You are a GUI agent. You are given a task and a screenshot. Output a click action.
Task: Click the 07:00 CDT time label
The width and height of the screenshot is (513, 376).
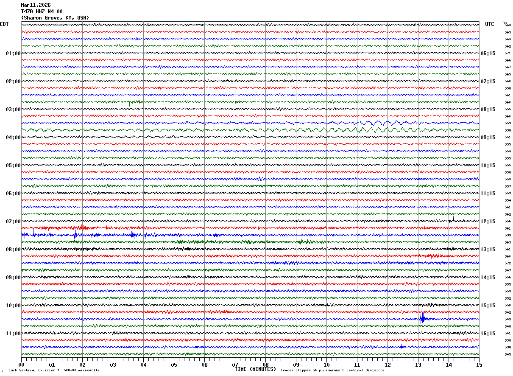[x=13, y=222]
